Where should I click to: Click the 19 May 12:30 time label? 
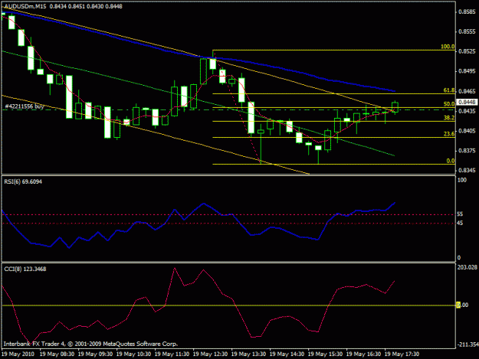click(210, 354)
